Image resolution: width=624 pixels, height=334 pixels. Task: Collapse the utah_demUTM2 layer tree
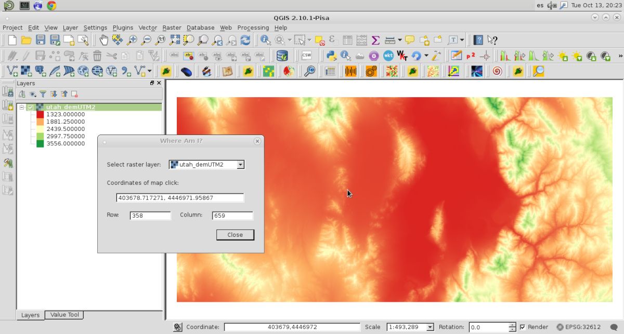[21, 108]
